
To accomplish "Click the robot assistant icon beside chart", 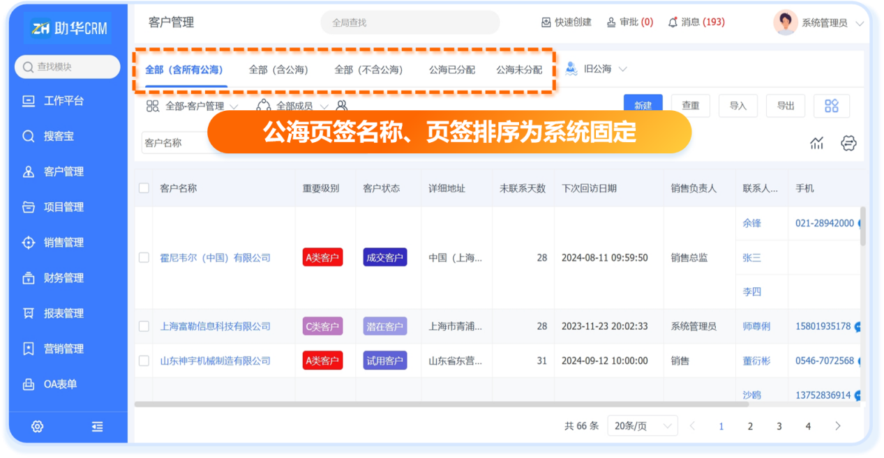I will pyautogui.click(x=848, y=143).
